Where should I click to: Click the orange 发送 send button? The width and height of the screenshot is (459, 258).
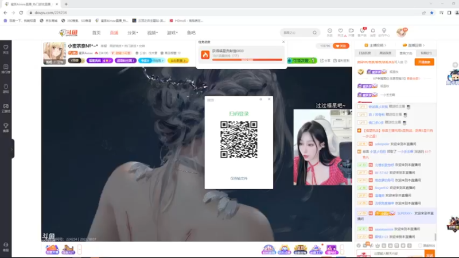[430, 254]
